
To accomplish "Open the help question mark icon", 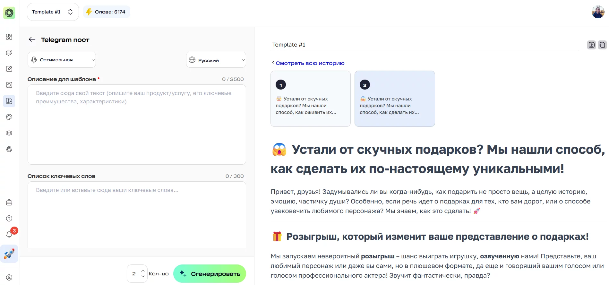I will [x=9, y=219].
